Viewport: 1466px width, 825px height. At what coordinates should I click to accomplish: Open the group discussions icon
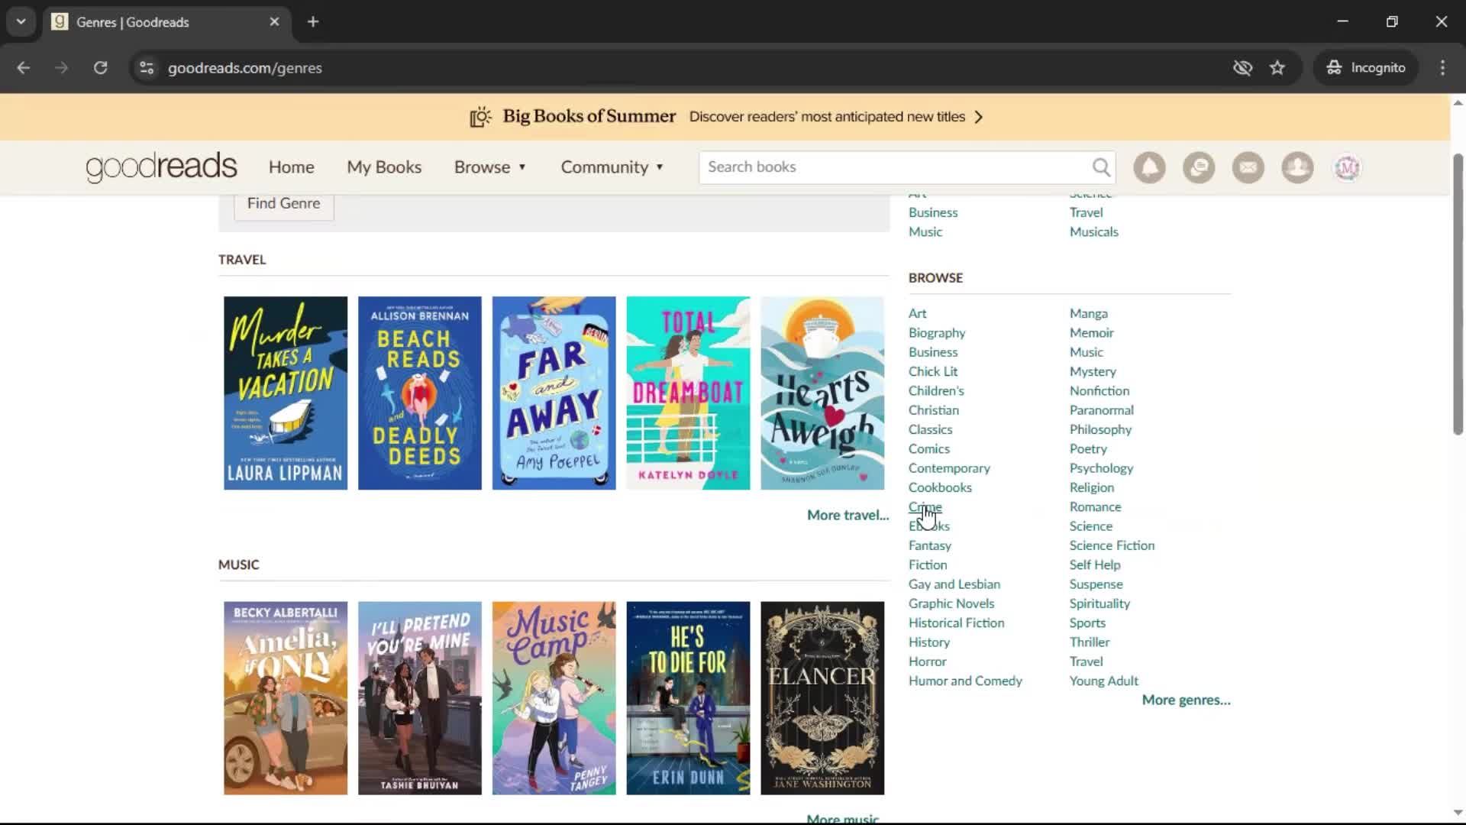coord(1199,167)
